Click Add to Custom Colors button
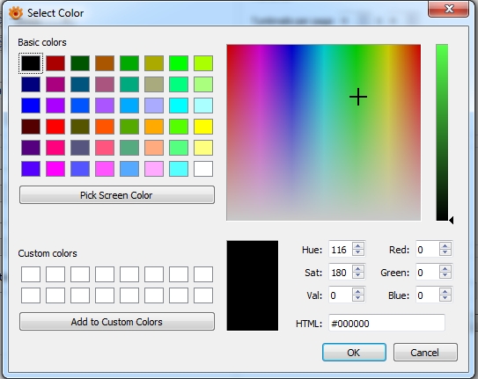 117,322
